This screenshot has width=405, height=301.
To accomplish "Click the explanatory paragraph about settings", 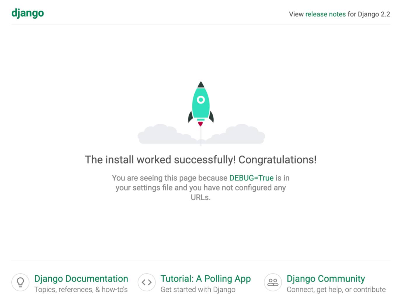I will pyautogui.click(x=200, y=188).
